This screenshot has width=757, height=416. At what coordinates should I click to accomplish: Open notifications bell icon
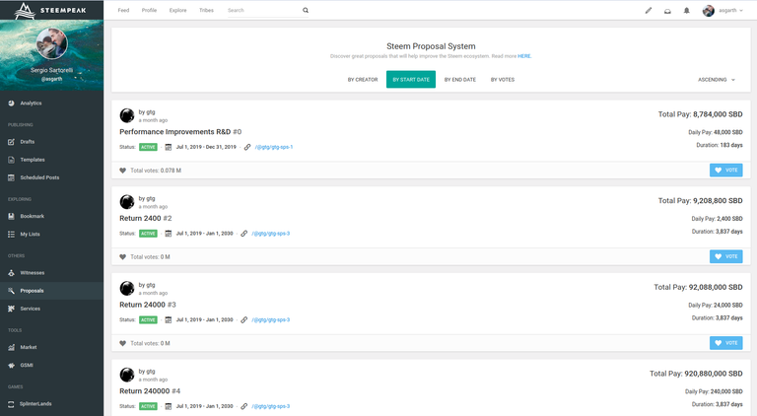(x=686, y=10)
